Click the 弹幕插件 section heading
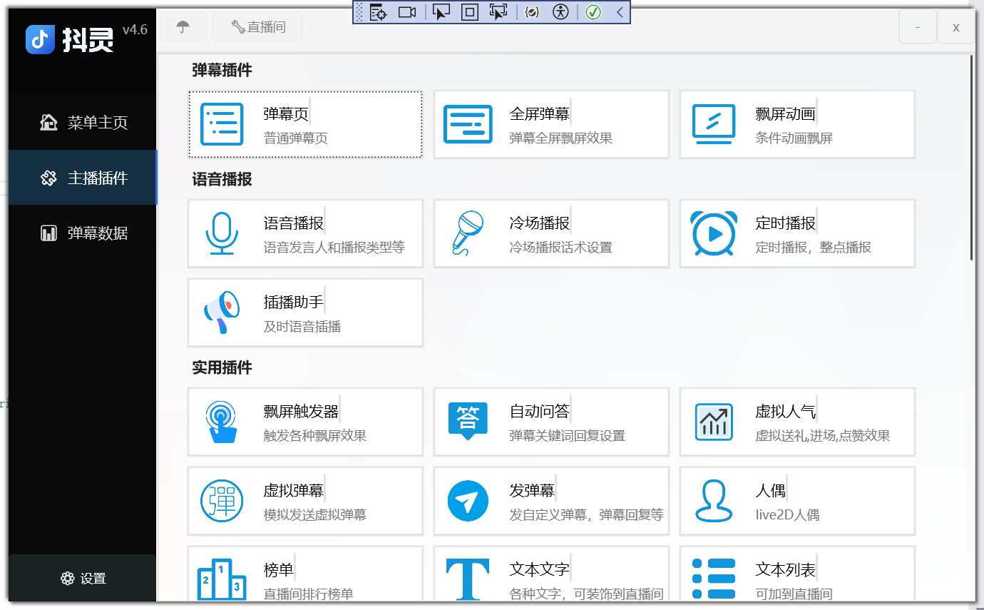This screenshot has height=610, width=984. pyautogui.click(x=222, y=70)
